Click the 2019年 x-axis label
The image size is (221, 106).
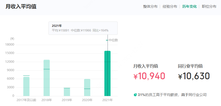(67, 100)
